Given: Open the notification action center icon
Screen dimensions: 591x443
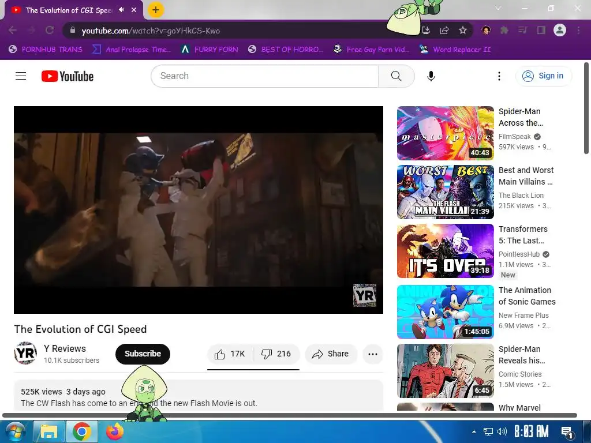Looking at the screenshot, I should [x=567, y=432].
